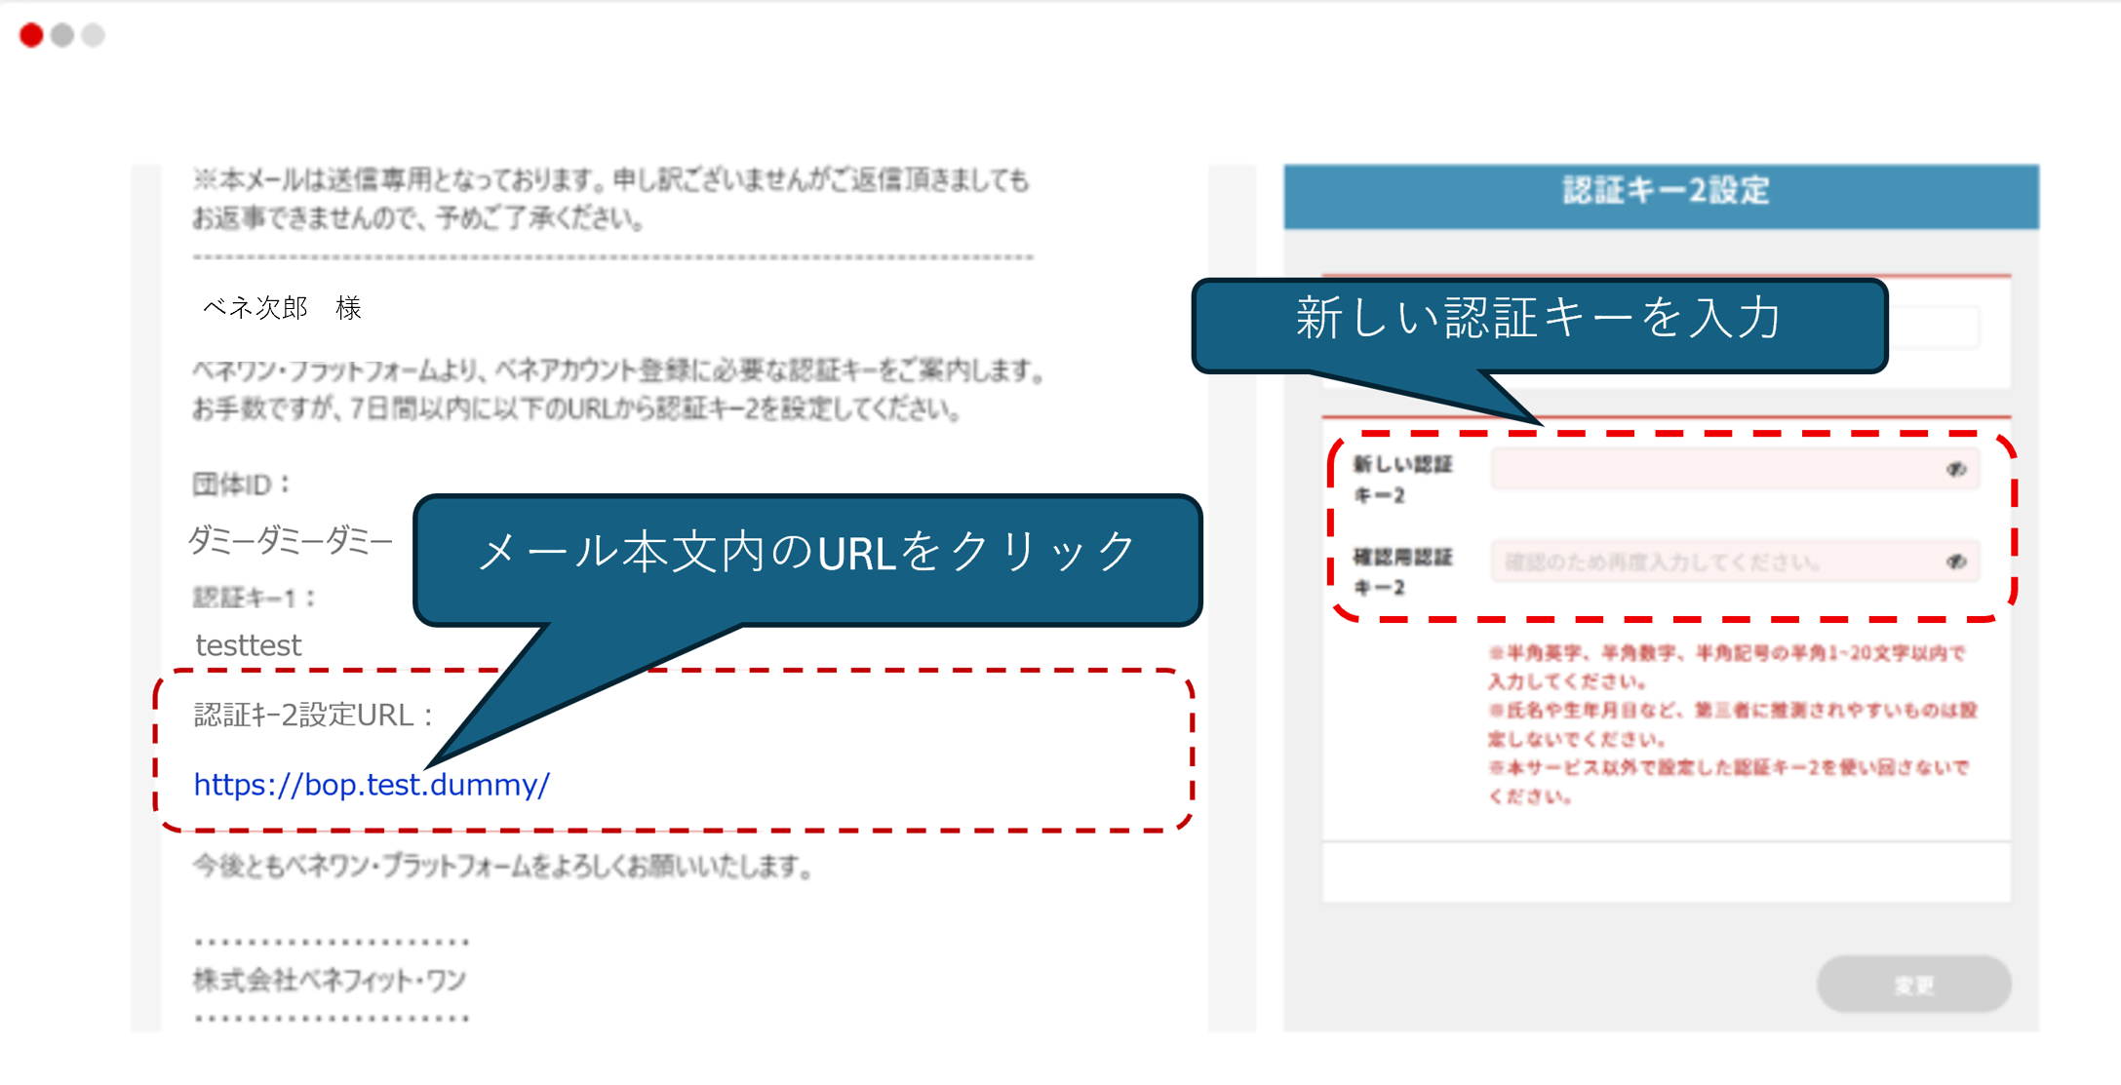The width and height of the screenshot is (2121, 1085).
Task: Click the ベネ次郎 様 recipient name
Action: click(x=282, y=308)
